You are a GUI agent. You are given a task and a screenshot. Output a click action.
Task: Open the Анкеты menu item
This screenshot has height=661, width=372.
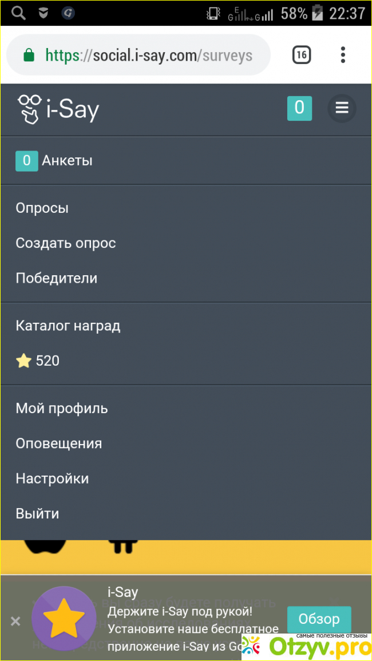click(66, 161)
